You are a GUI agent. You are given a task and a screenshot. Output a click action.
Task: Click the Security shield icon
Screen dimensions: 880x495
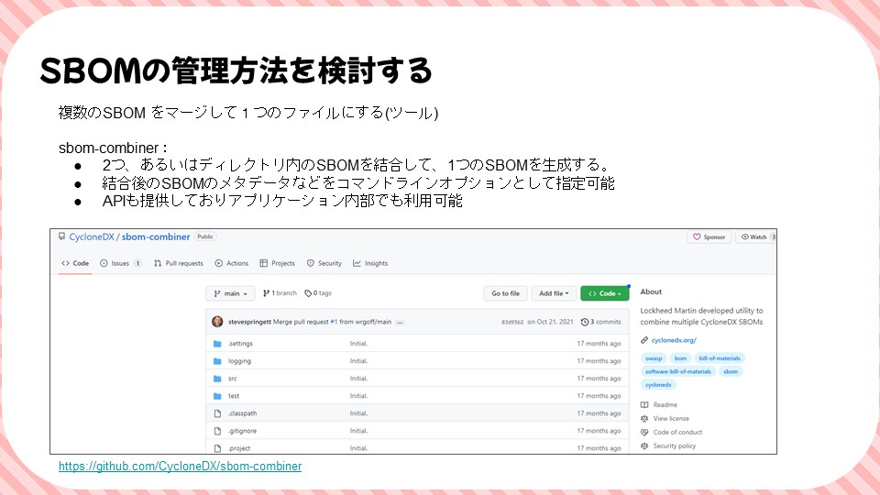[311, 263]
